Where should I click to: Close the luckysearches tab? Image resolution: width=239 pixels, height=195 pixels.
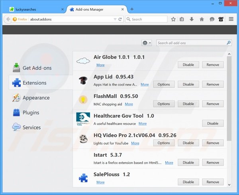(x=63, y=9)
